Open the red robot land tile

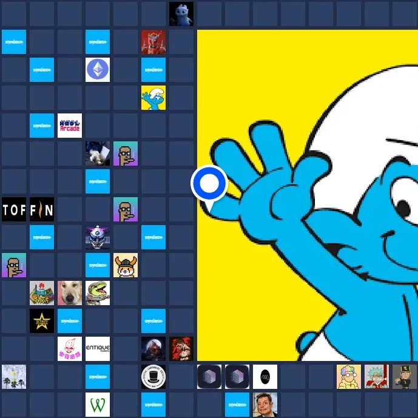(153, 42)
